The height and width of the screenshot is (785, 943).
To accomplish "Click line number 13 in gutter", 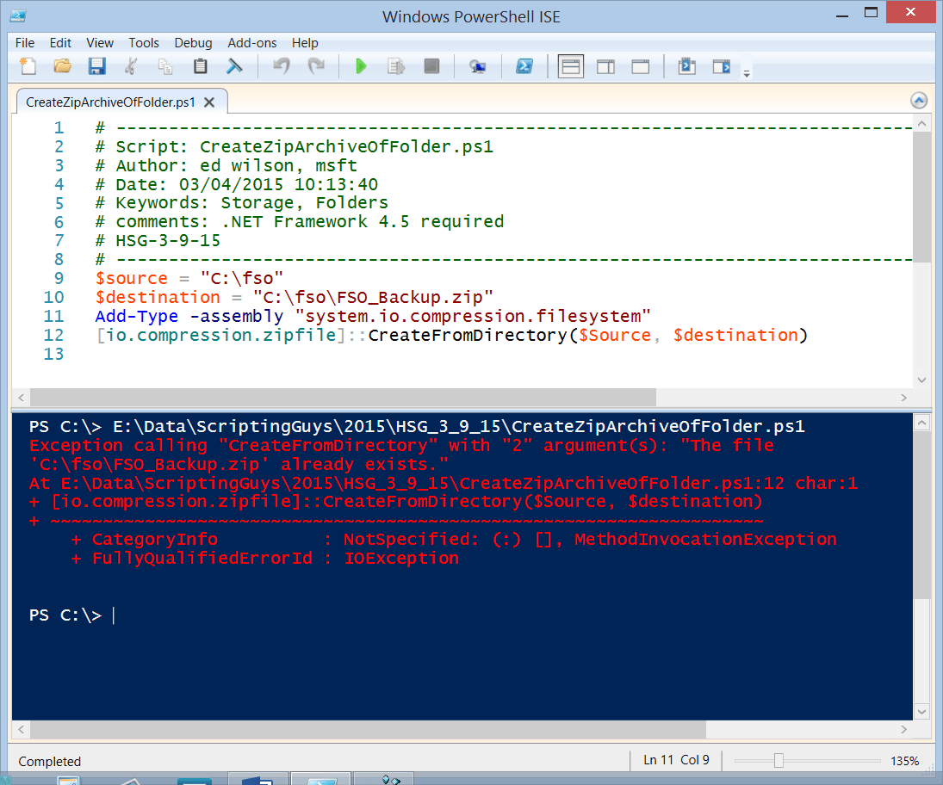I will (x=53, y=354).
